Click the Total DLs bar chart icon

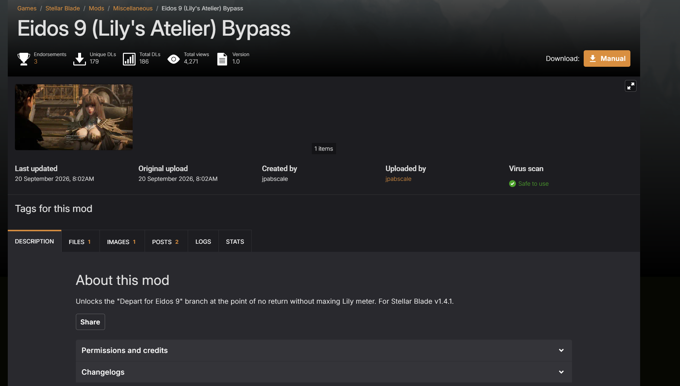tap(129, 59)
